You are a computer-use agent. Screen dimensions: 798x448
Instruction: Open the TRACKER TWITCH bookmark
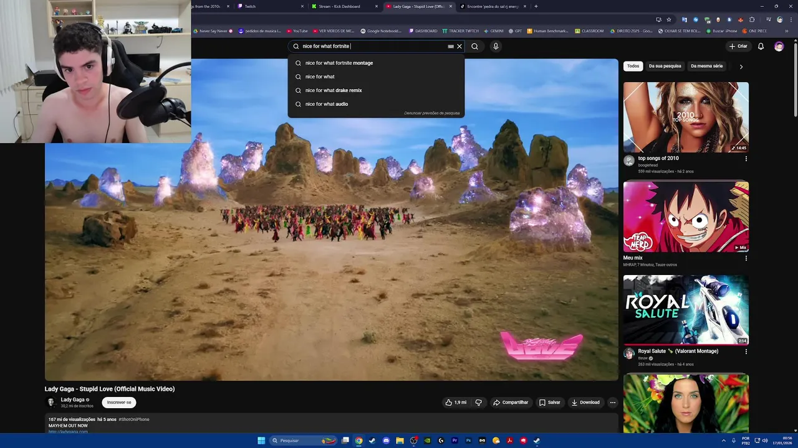[x=461, y=30]
